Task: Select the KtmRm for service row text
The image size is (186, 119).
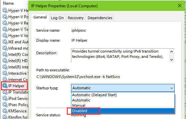Action: (x=18, y=117)
